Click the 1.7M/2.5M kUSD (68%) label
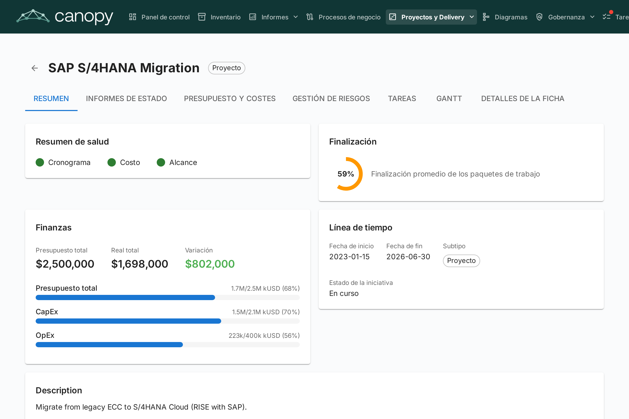 click(265, 288)
